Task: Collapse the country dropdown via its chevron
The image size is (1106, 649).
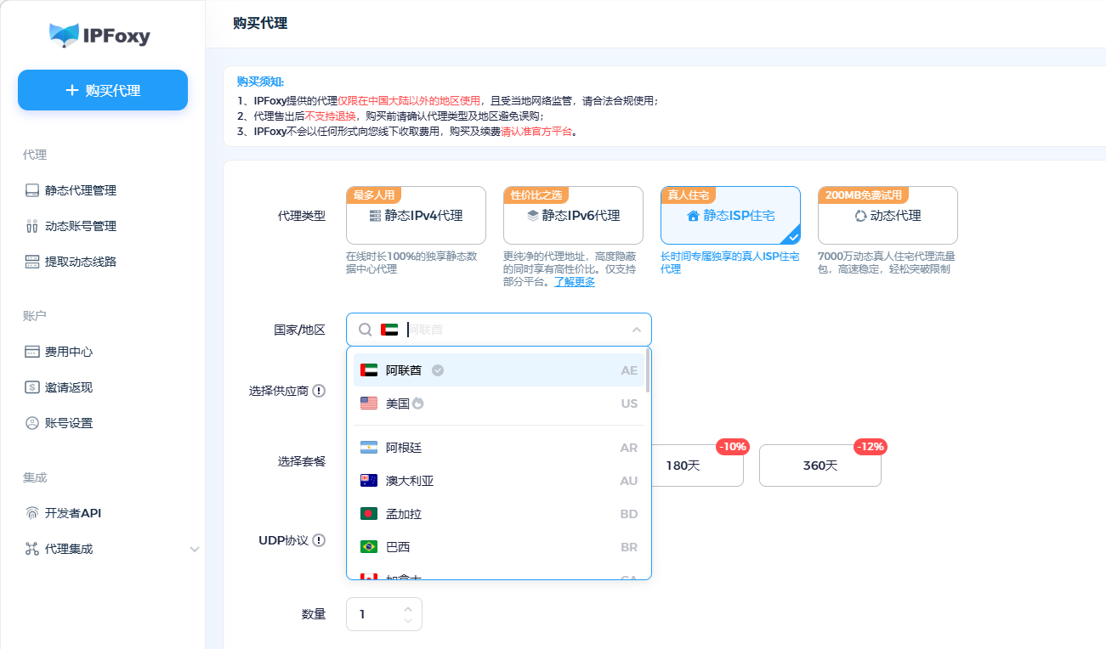Action: coord(638,329)
